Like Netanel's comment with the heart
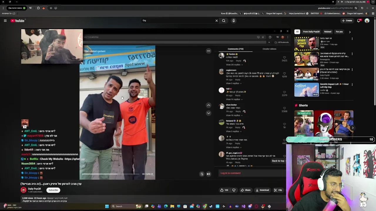This screenshot has width=376, height=211. pyautogui.click(x=284, y=124)
